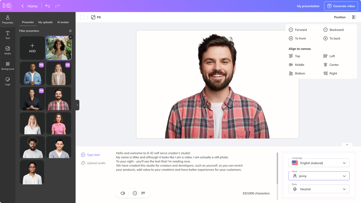Choose the To front option

(x=297, y=38)
